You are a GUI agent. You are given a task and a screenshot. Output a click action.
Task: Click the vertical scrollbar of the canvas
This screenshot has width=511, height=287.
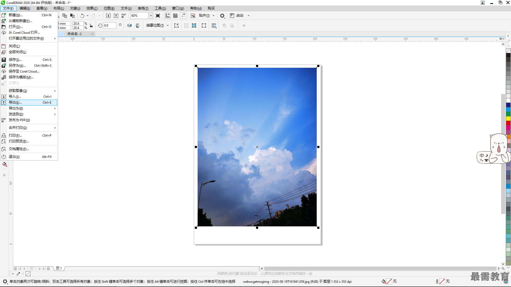503,154
